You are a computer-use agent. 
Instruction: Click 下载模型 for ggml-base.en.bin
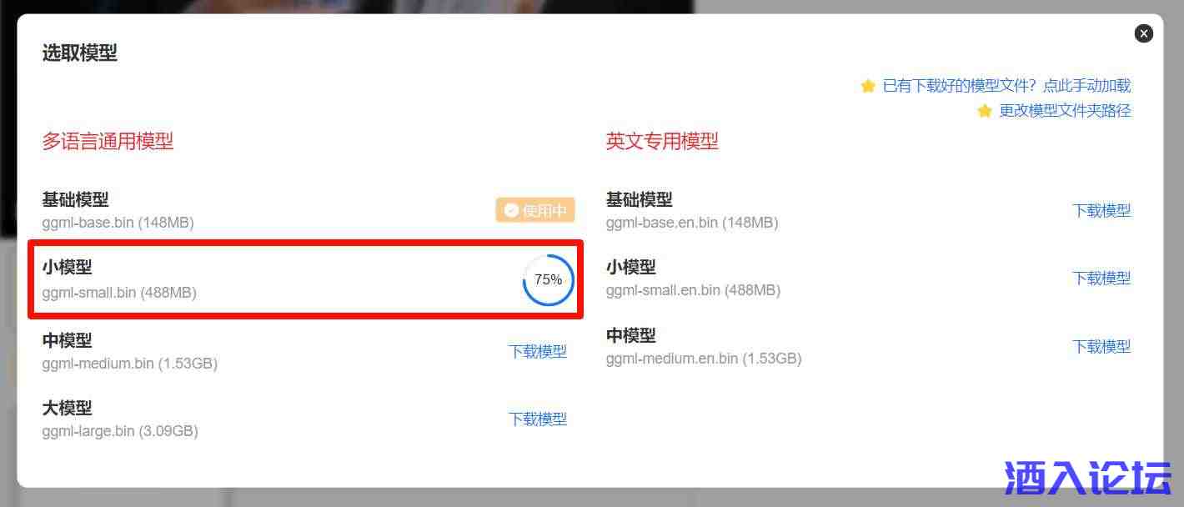click(1101, 211)
